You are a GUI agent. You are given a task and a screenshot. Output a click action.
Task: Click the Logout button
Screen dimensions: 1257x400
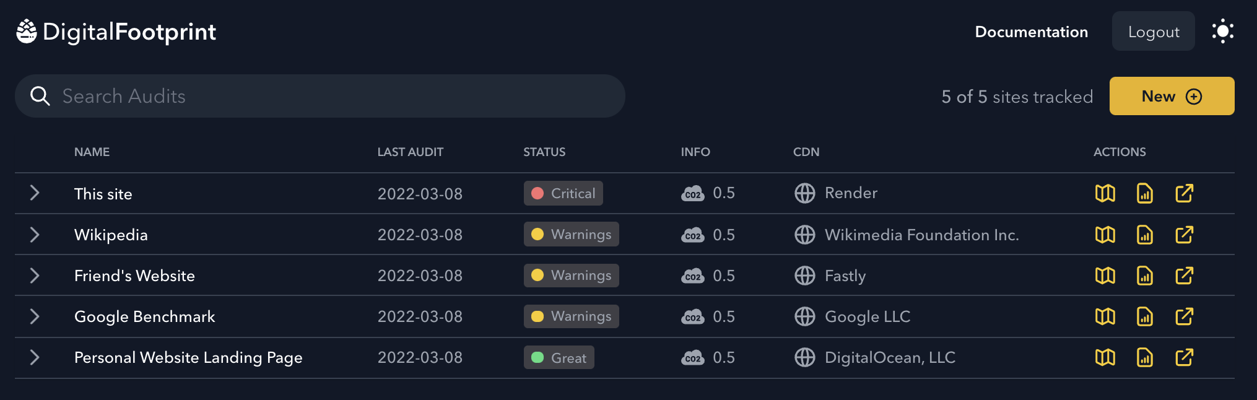coord(1153,32)
